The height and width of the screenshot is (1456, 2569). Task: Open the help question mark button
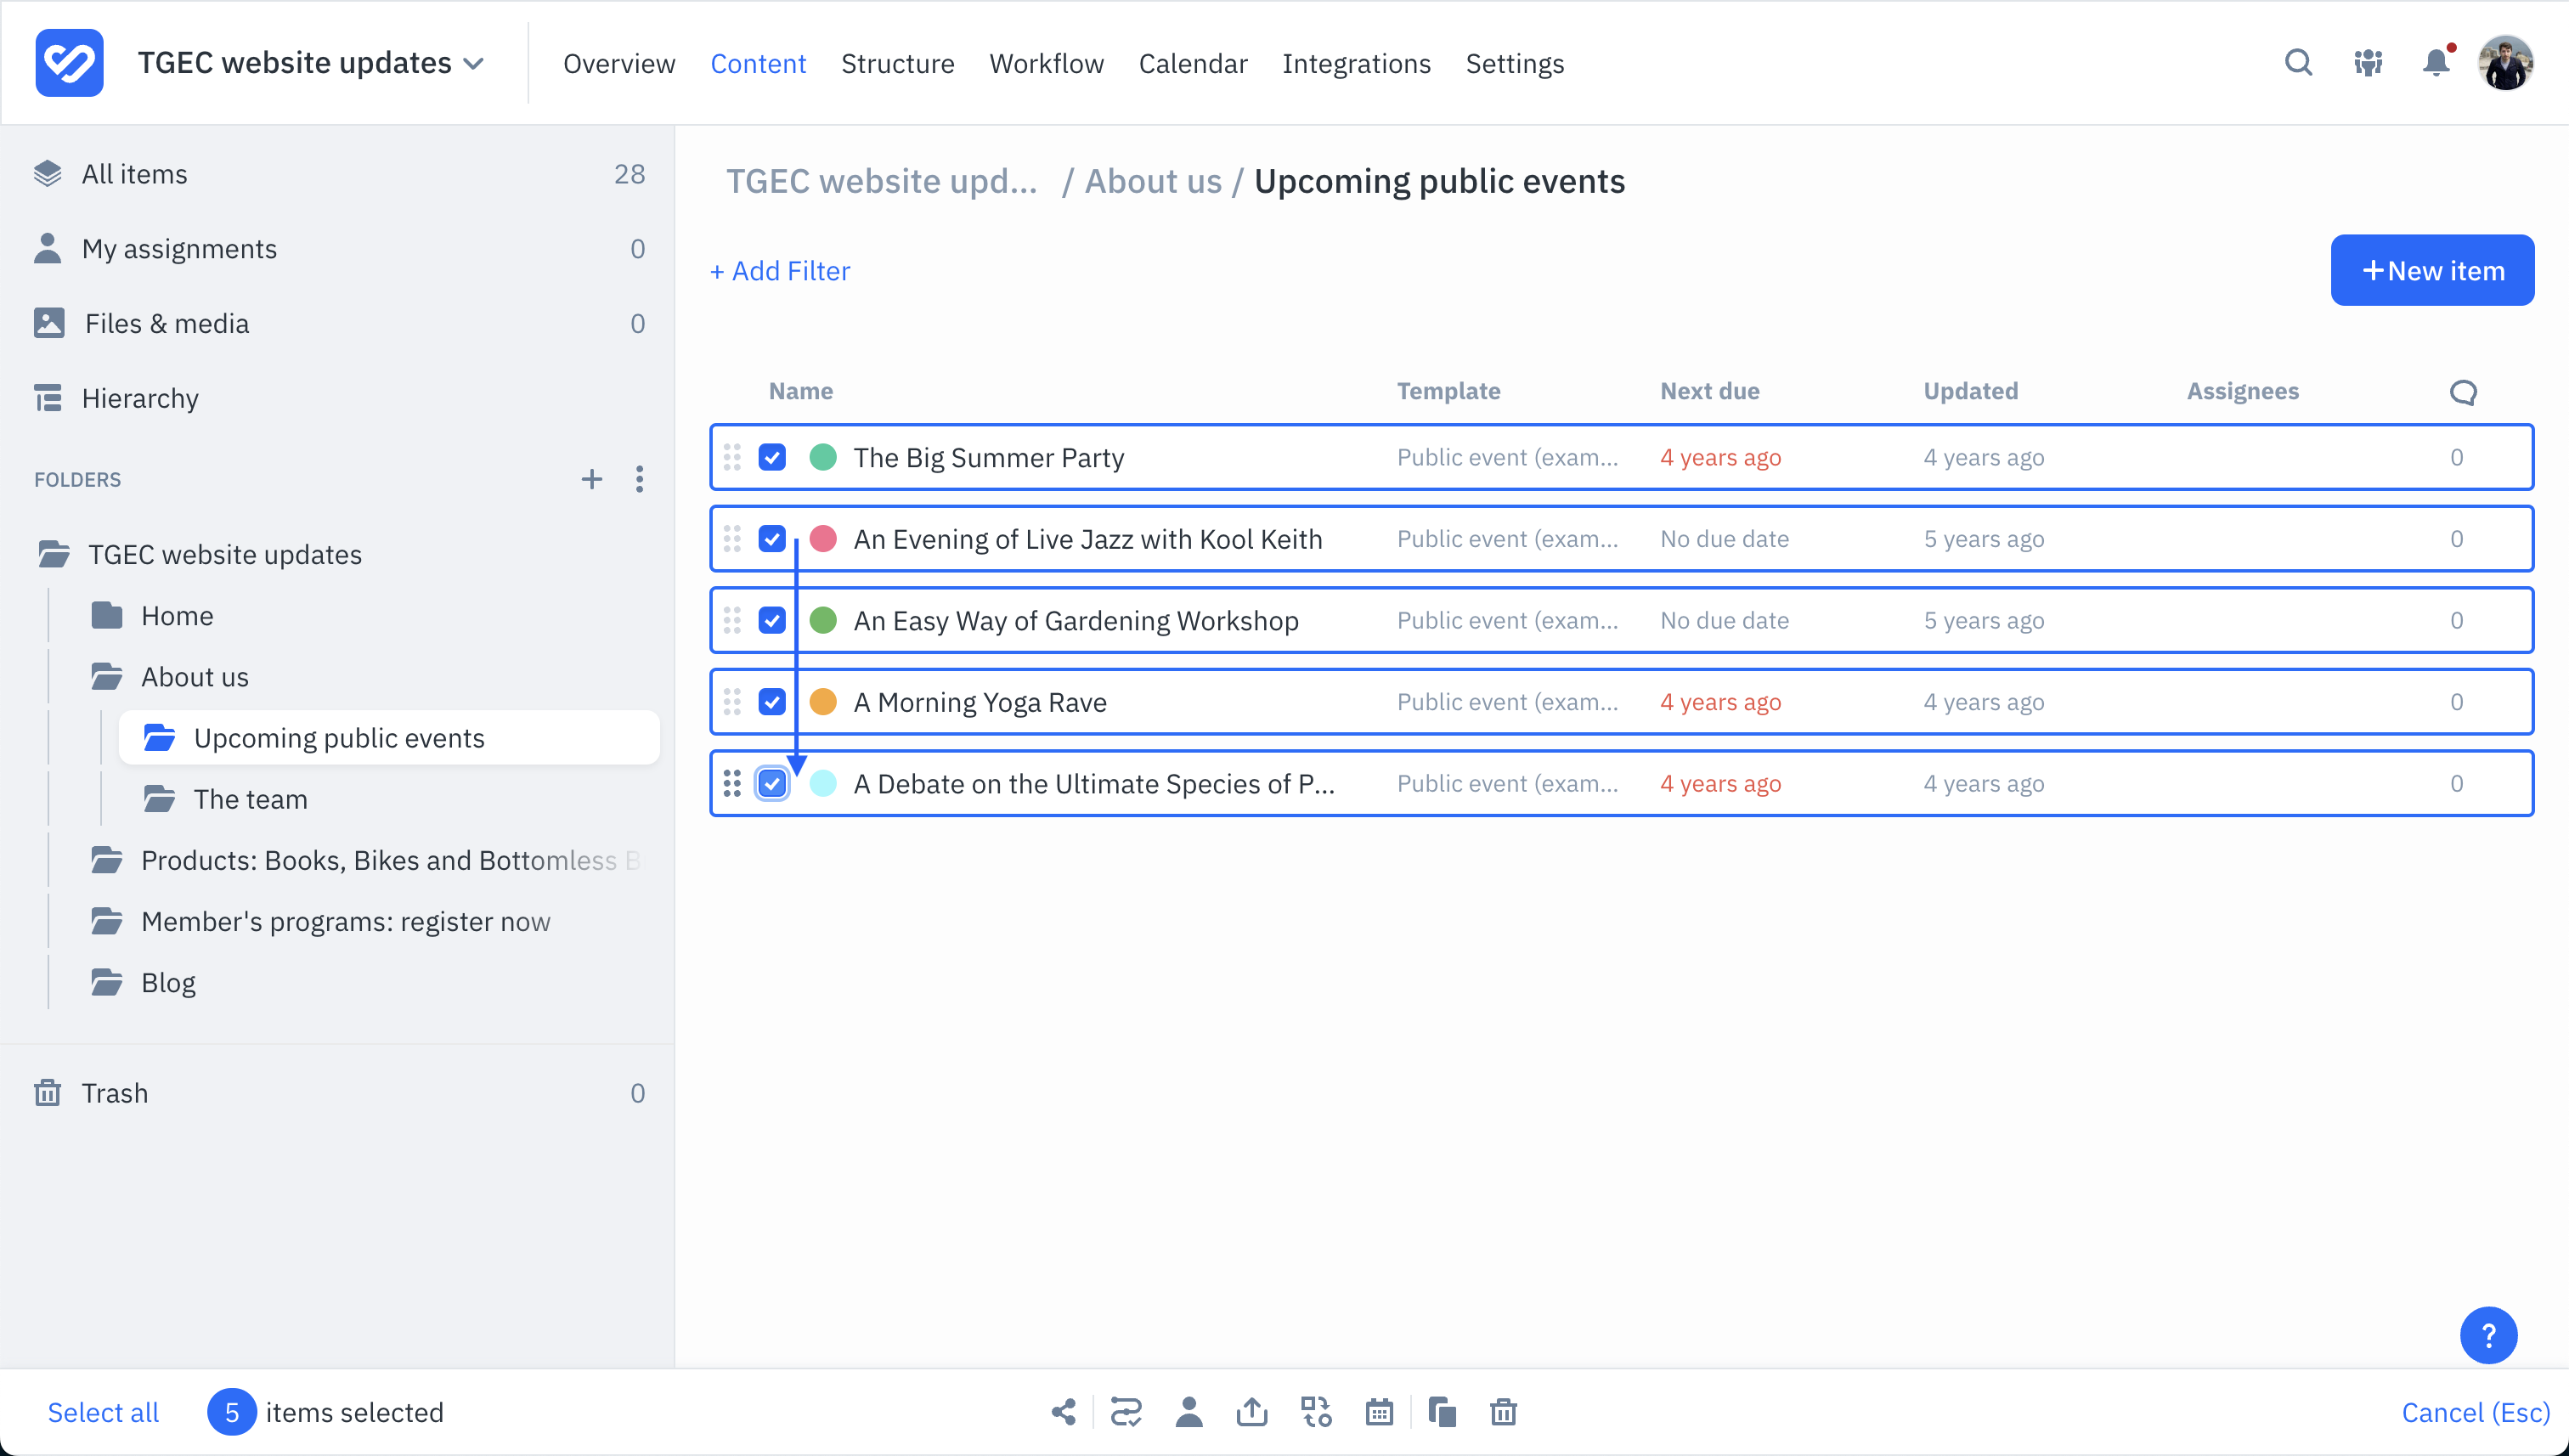pos(2488,1335)
